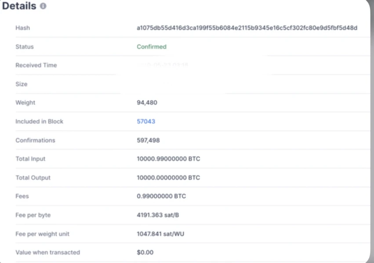Click the green Confirmed status text
Image resolution: width=374 pixels, height=263 pixels.
pos(152,47)
